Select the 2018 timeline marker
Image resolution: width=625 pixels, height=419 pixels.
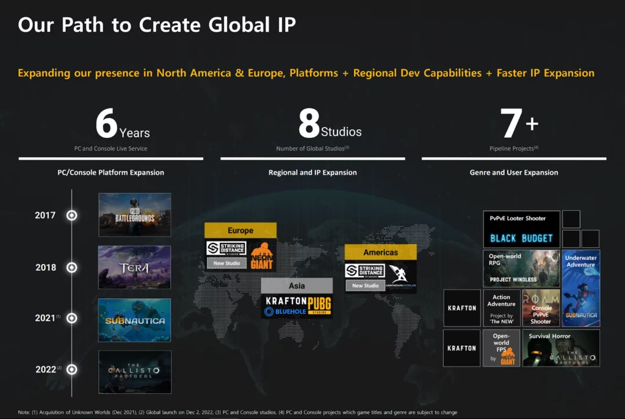click(x=72, y=267)
